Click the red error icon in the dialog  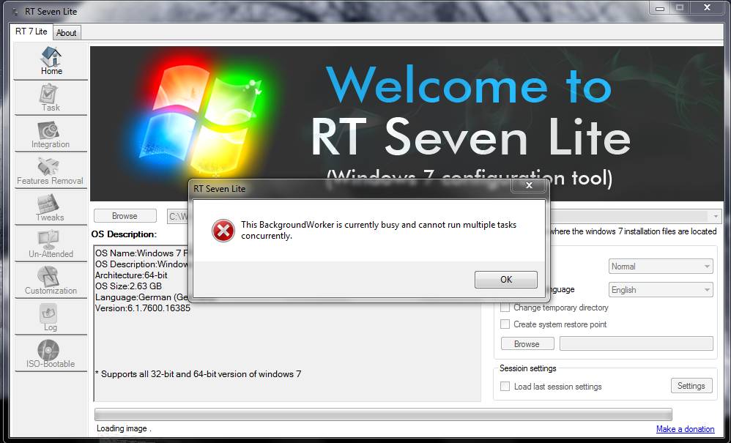coord(223,231)
